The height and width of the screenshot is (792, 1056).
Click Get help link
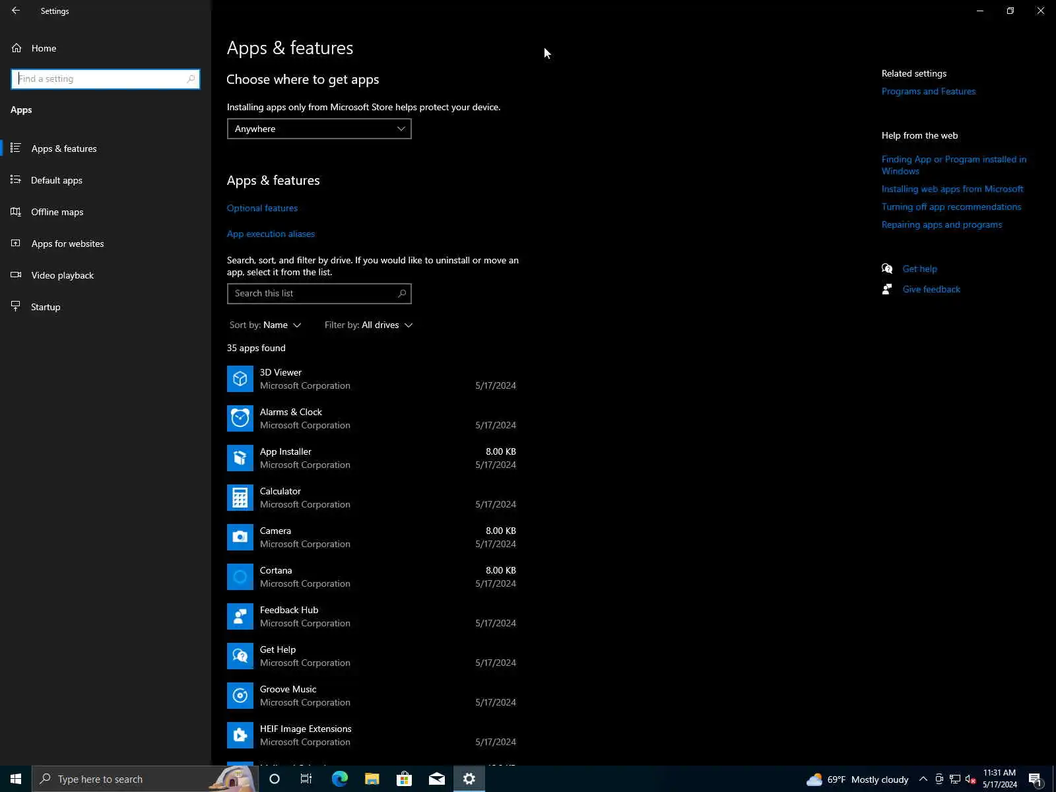919,269
